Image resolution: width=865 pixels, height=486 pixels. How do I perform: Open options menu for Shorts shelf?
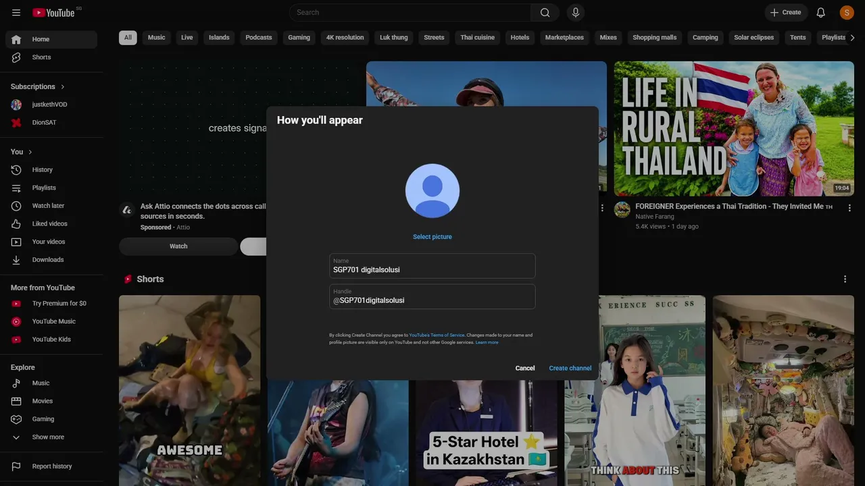pyautogui.click(x=845, y=279)
